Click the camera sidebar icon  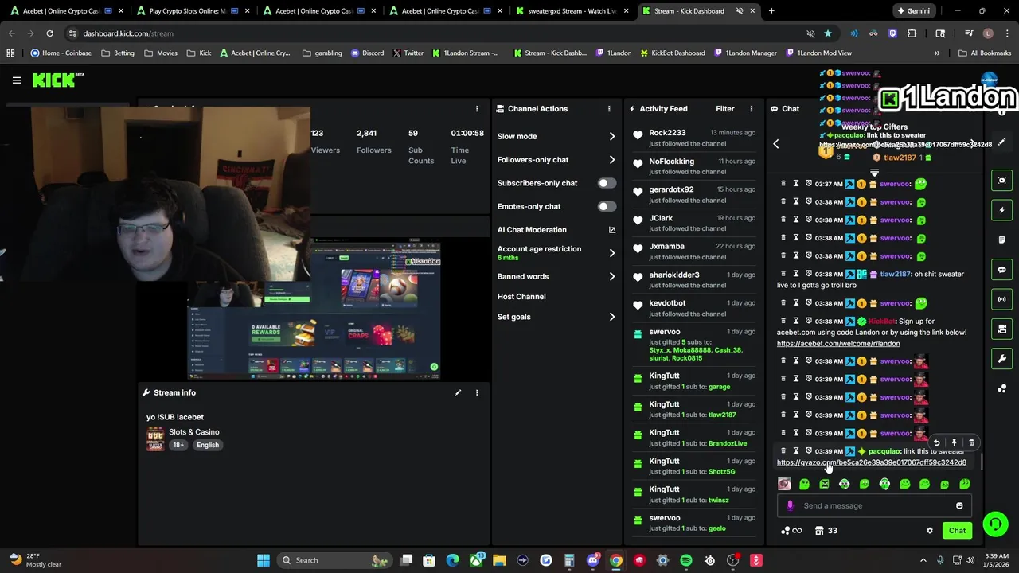1001,329
